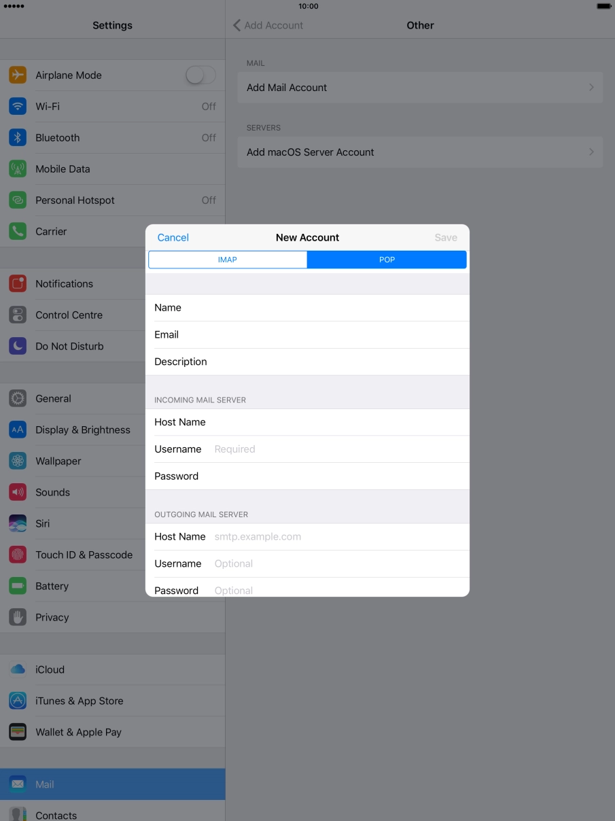Expand Add Mail Account options
The image size is (615, 821).
pyautogui.click(x=420, y=87)
